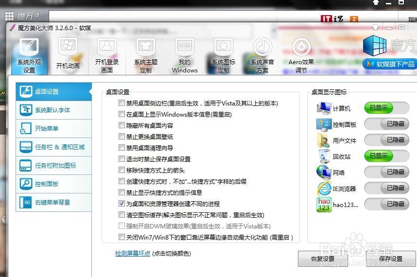Toggle 用户文件 已隐藏 switch
This screenshot has height=277, width=417.
click(387, 140)
